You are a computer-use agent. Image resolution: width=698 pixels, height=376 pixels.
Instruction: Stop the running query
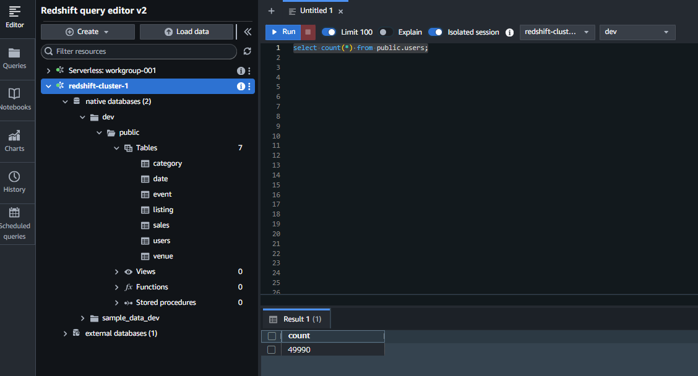(308, 32)
